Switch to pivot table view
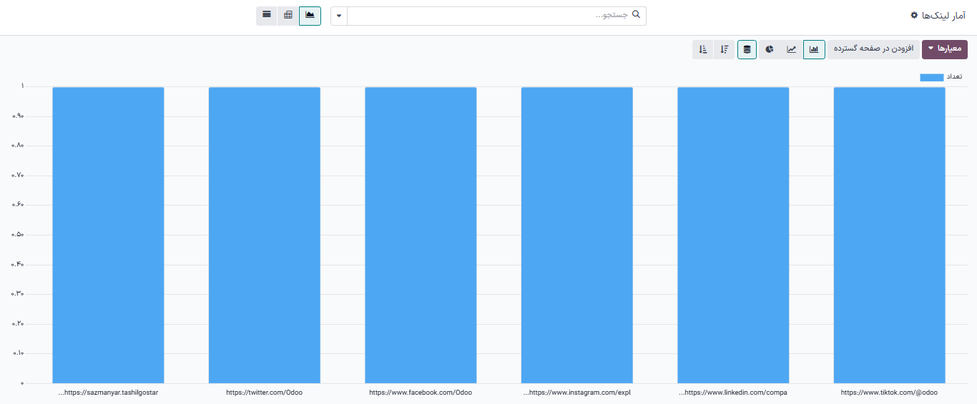The height and width of the screenshot is (404, 977). 288,15
